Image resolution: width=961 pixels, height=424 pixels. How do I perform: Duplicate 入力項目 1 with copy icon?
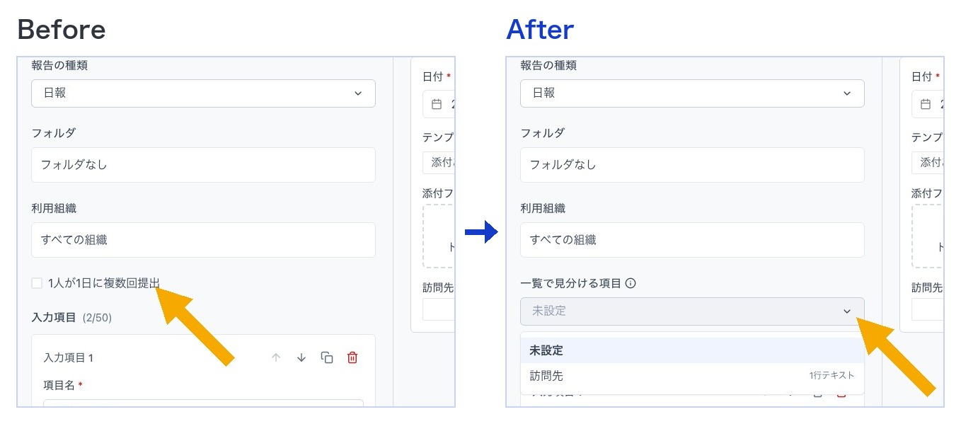click(x=327, y=357)
